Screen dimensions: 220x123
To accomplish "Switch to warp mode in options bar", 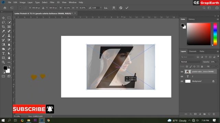I will point(114,8).
